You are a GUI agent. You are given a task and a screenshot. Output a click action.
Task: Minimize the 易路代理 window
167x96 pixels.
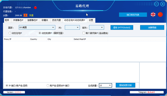pyautogui.click(x=156, y=4)
